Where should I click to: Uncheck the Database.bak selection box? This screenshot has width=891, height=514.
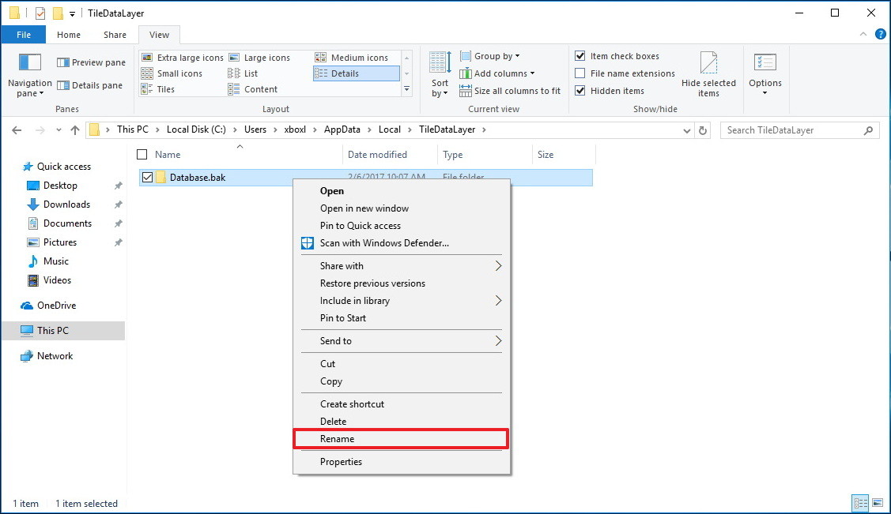147,177
